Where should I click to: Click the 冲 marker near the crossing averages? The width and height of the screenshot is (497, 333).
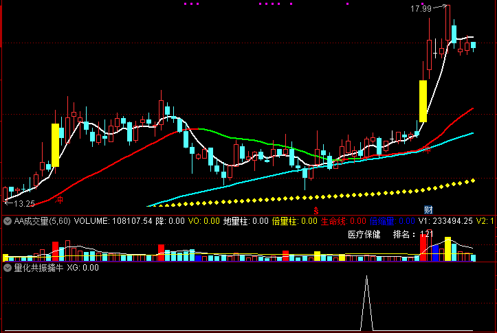point(427,150)
